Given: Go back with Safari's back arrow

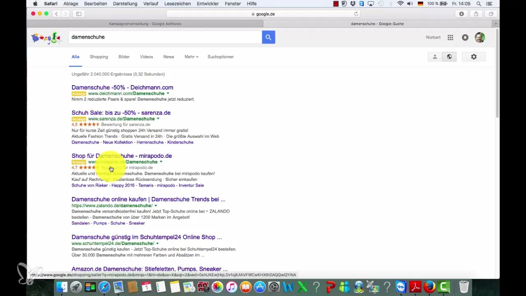Looking at the screenshot, I should pos(57,14).
